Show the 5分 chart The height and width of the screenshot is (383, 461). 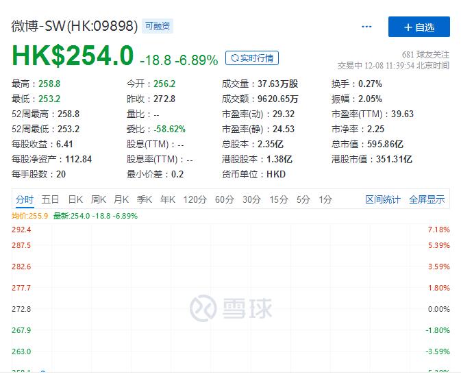point(303,199)
